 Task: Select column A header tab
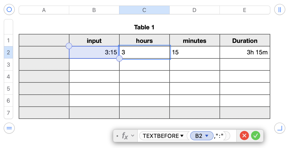(44, 10)
